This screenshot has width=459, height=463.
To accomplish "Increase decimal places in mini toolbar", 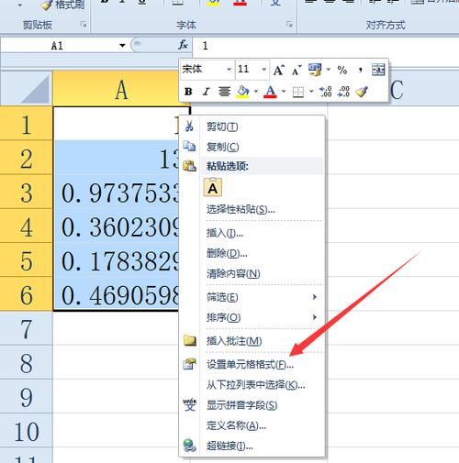I will pos(325,92).
